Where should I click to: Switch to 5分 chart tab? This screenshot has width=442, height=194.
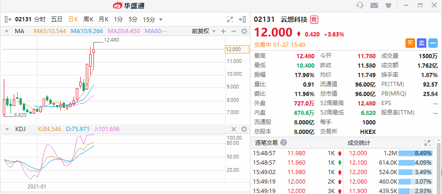133,19
